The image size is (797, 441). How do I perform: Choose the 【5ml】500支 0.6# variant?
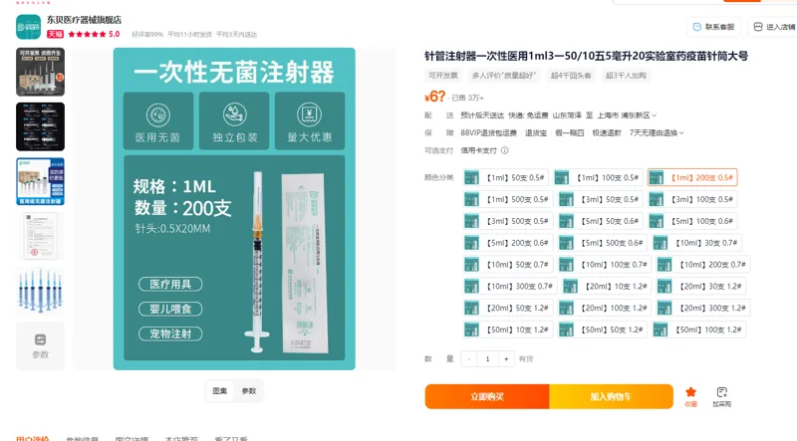coord(603,243)
